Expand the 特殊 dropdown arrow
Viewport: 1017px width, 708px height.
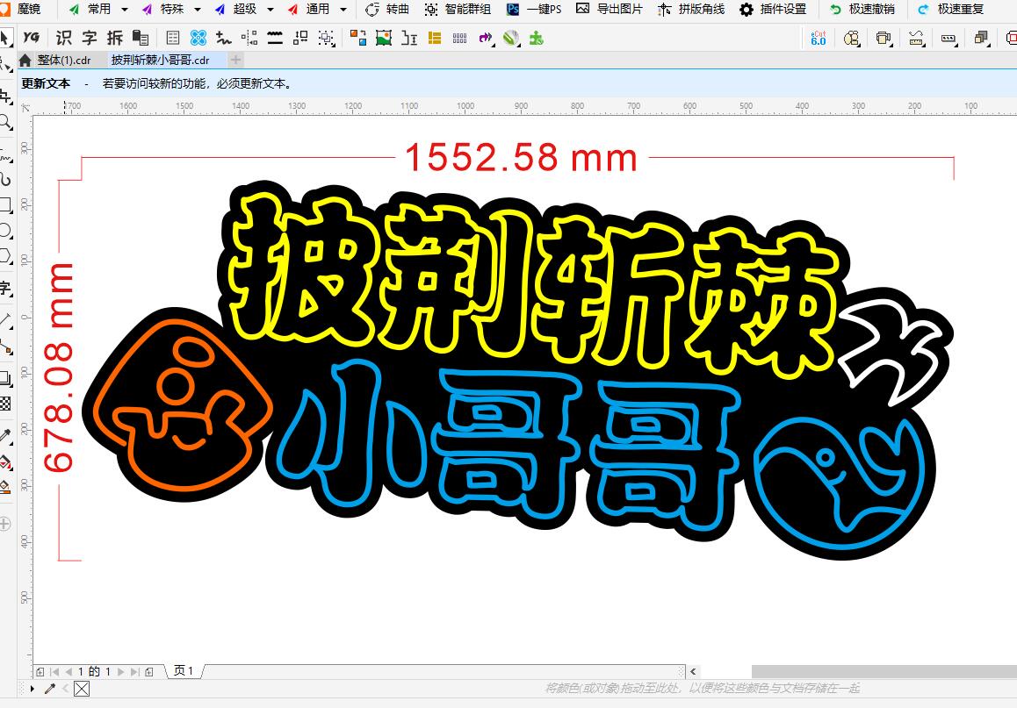tap(198, 10)
